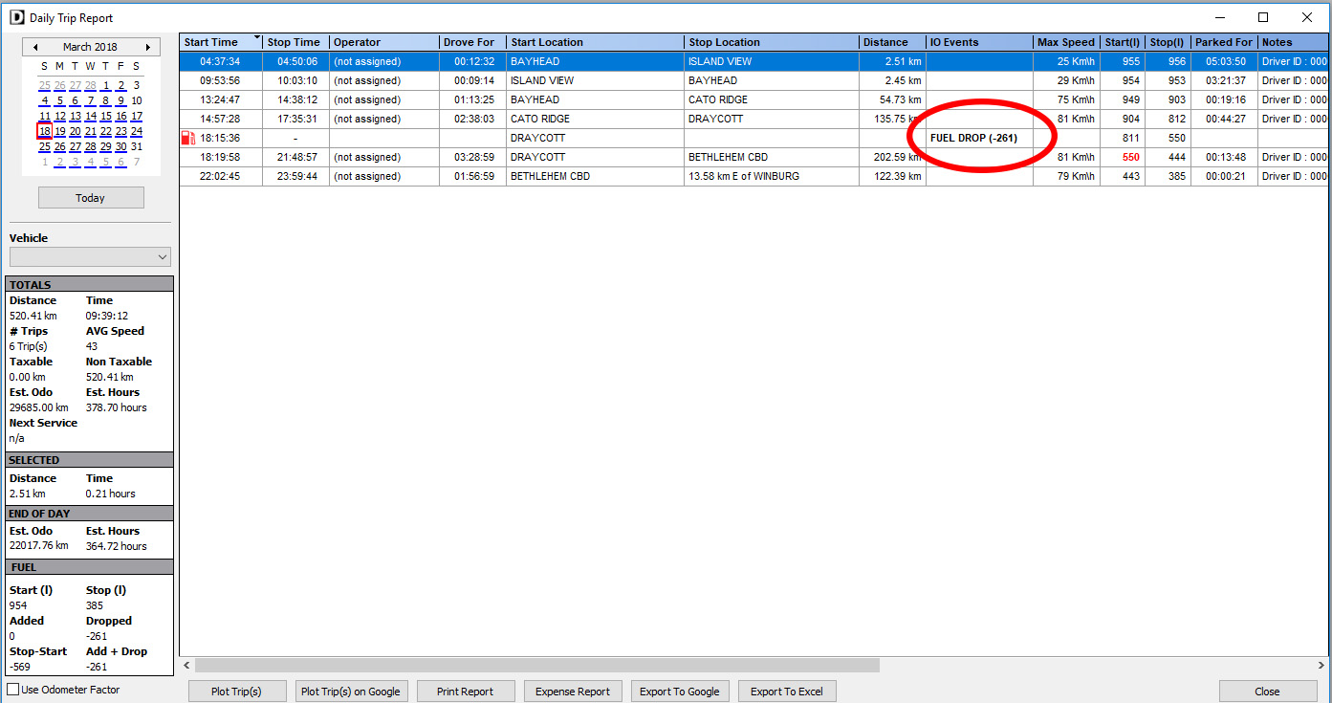
Task: Click the March 2018 calendar title
Action: (91, 47)
